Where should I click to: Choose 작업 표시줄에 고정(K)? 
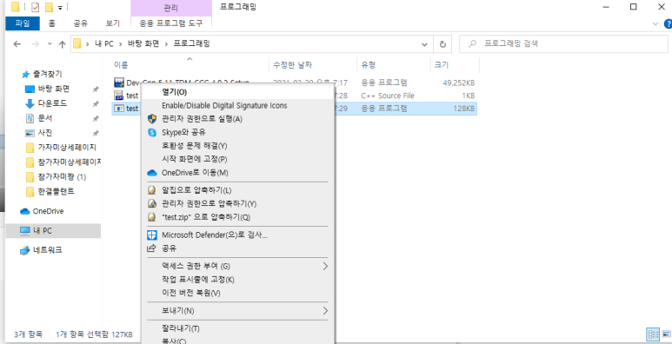pyautogui.click(x=238, y=280)
